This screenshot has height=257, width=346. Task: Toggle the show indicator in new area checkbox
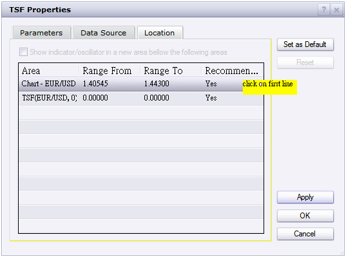click(23, 52)
